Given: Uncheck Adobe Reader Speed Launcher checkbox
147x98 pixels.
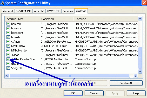Looking at the screenshot, I should point(8,59).
